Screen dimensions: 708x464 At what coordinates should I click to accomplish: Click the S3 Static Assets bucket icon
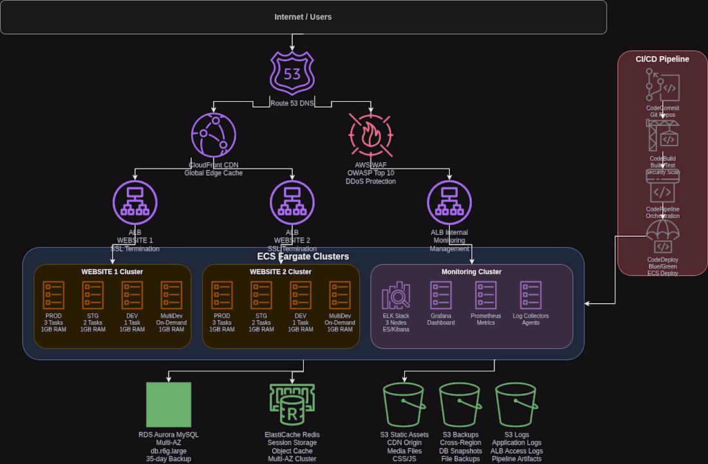pos(404,404)
